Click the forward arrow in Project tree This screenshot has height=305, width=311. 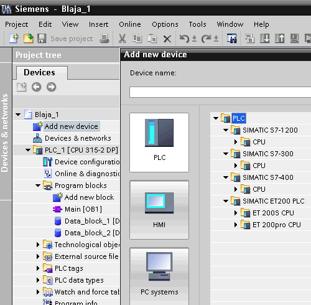click(51, 87)
